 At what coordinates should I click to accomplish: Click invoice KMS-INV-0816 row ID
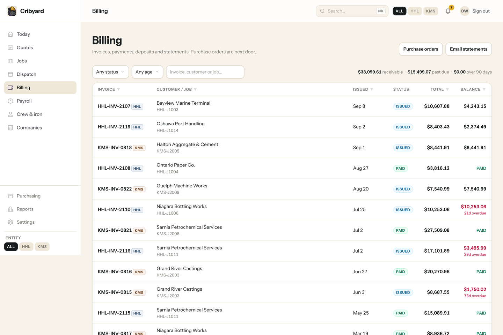[115, 272]
